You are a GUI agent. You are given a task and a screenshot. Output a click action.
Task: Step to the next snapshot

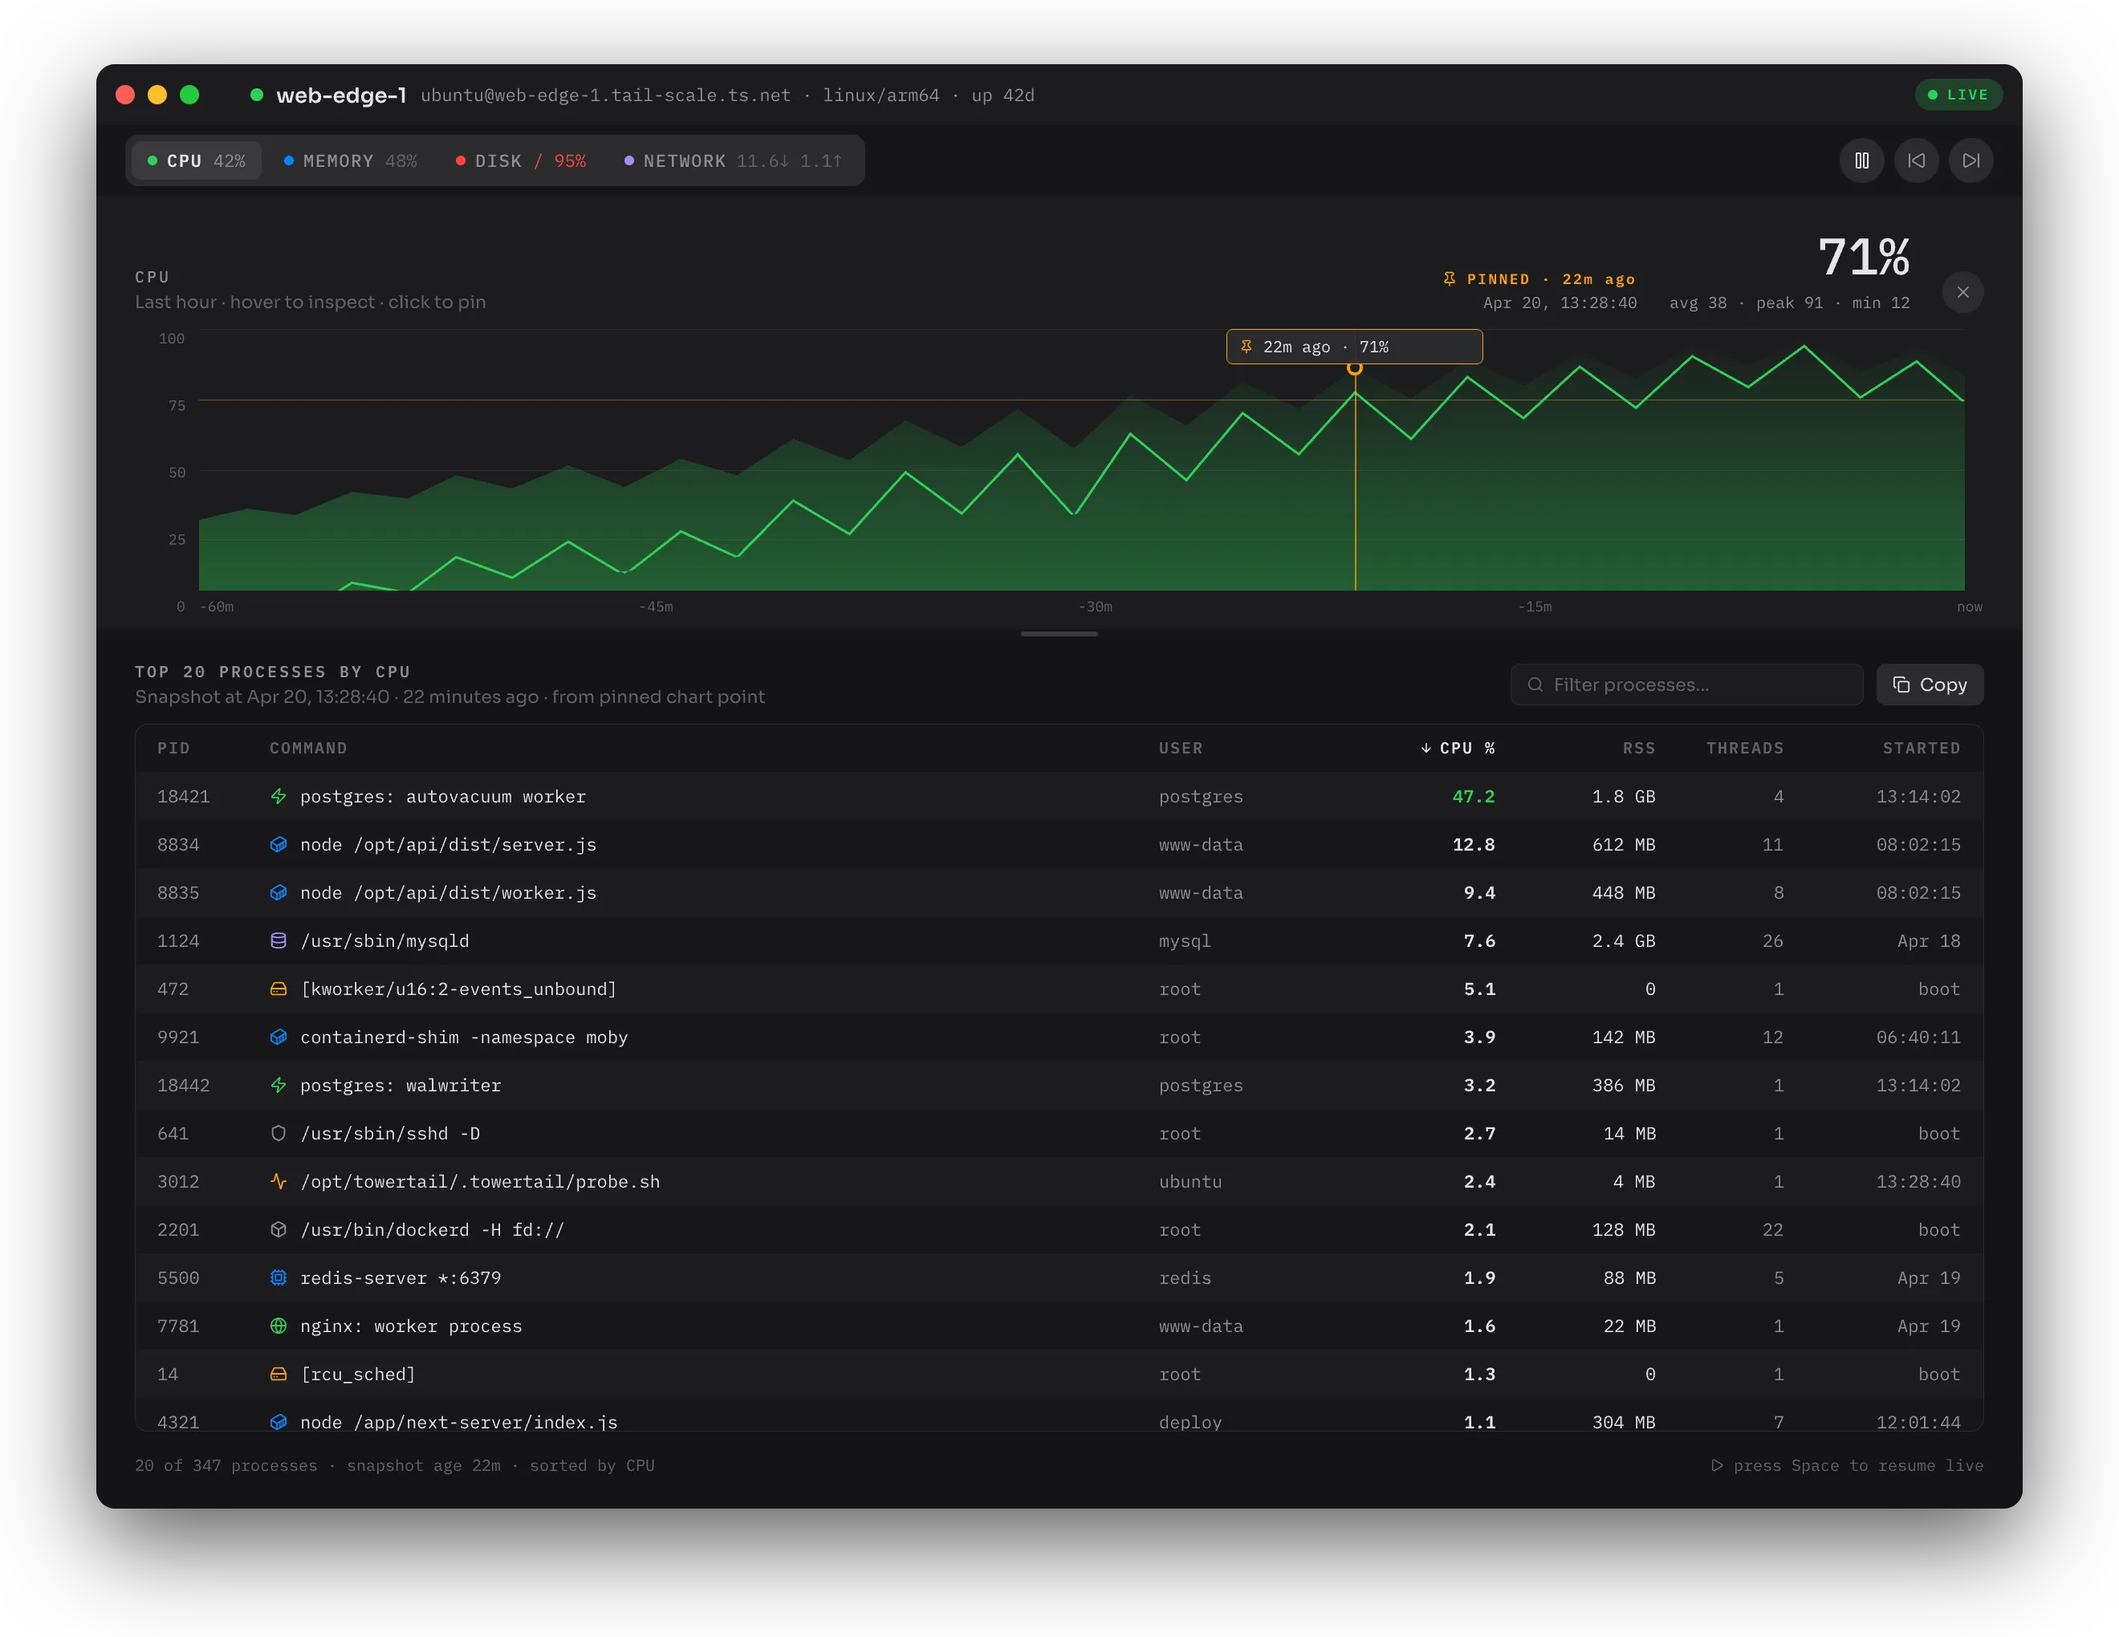point(1971,160)
